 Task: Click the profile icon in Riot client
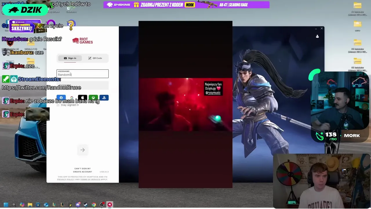[x=317, y=36]
